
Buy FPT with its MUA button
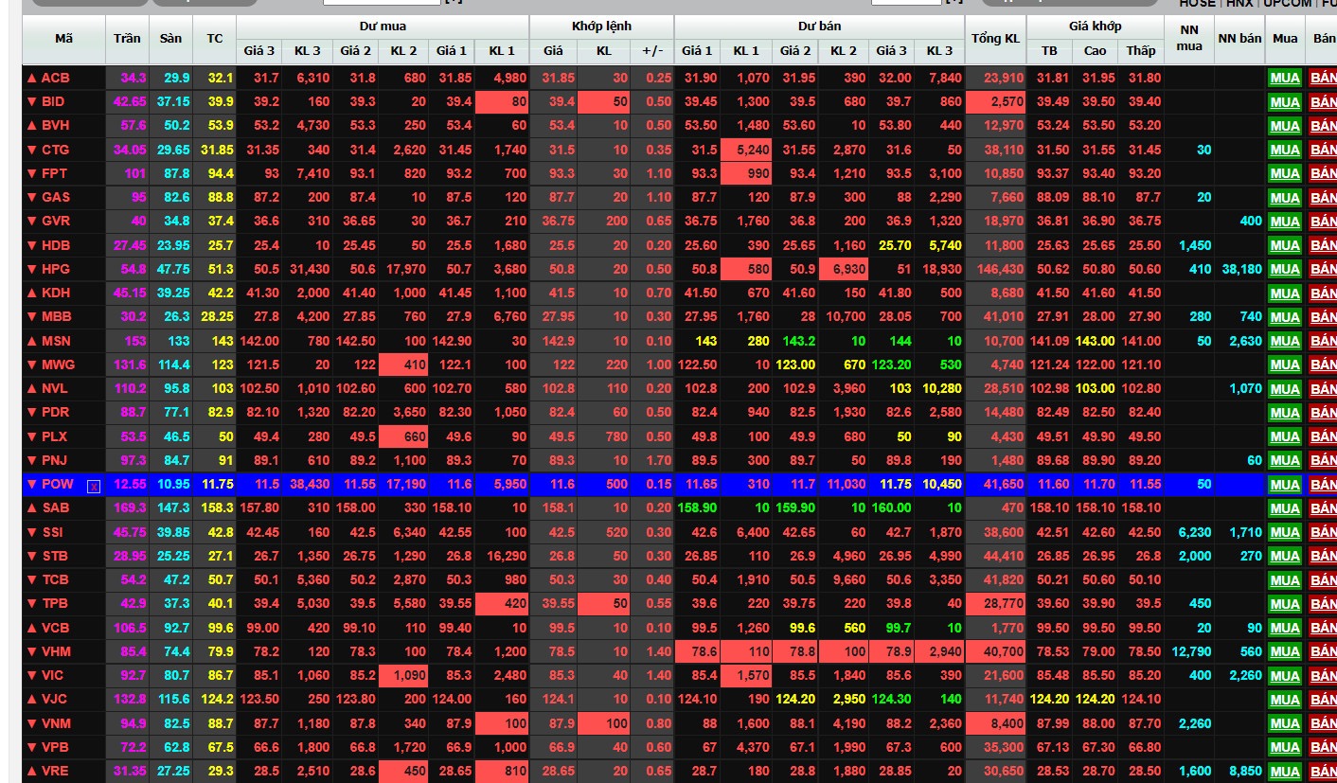(1285, 174)
